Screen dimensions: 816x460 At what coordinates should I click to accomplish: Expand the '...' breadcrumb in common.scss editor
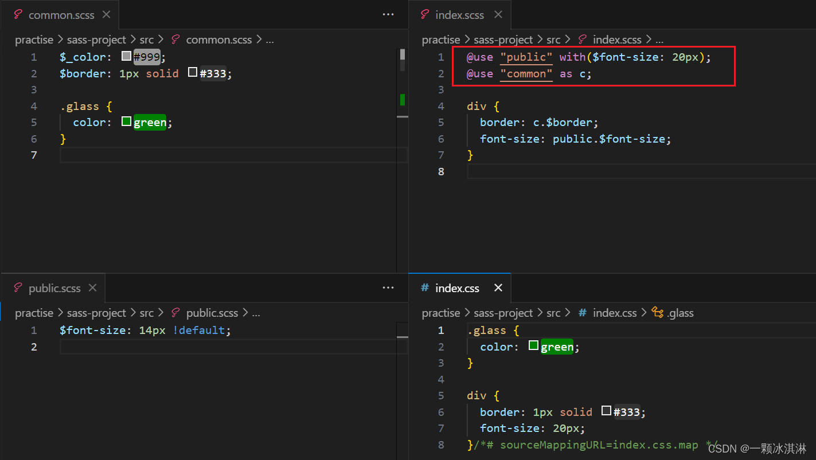click(270, 40)
